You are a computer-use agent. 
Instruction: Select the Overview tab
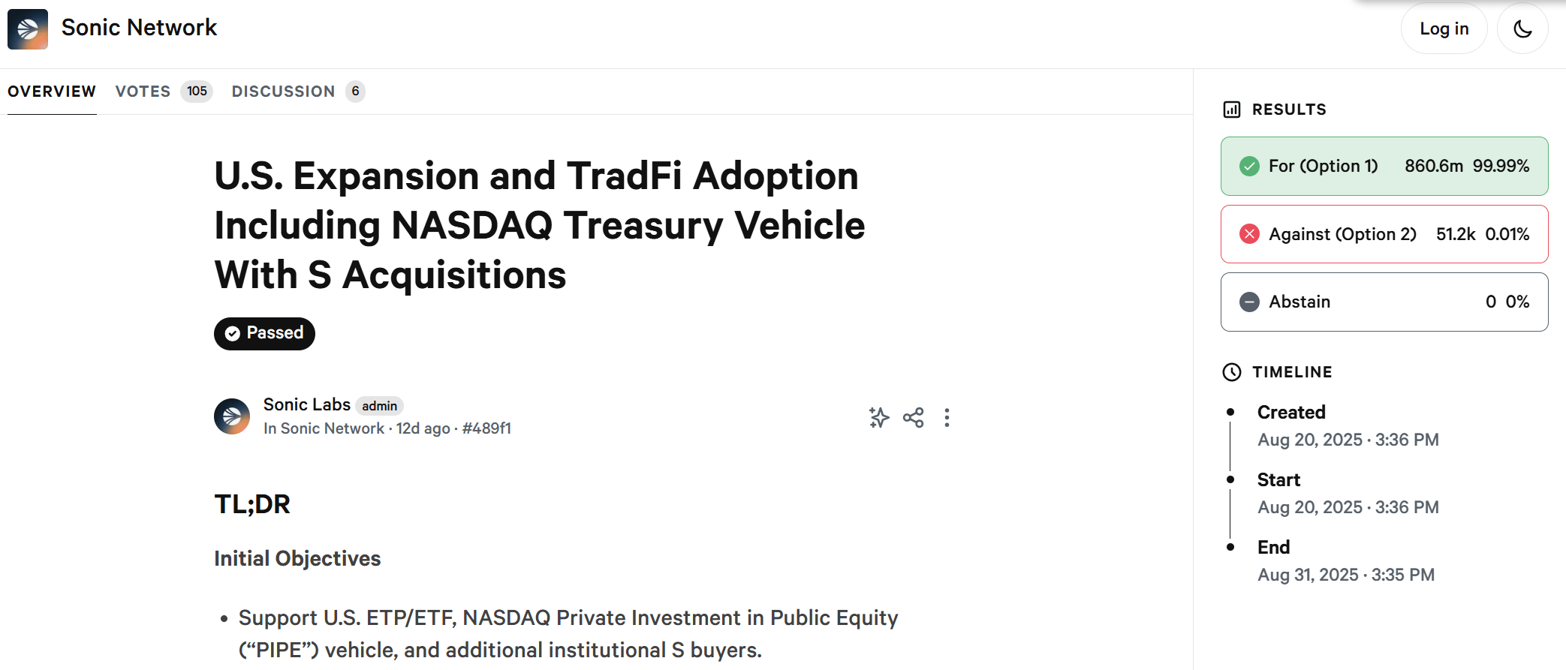(52, 92)
